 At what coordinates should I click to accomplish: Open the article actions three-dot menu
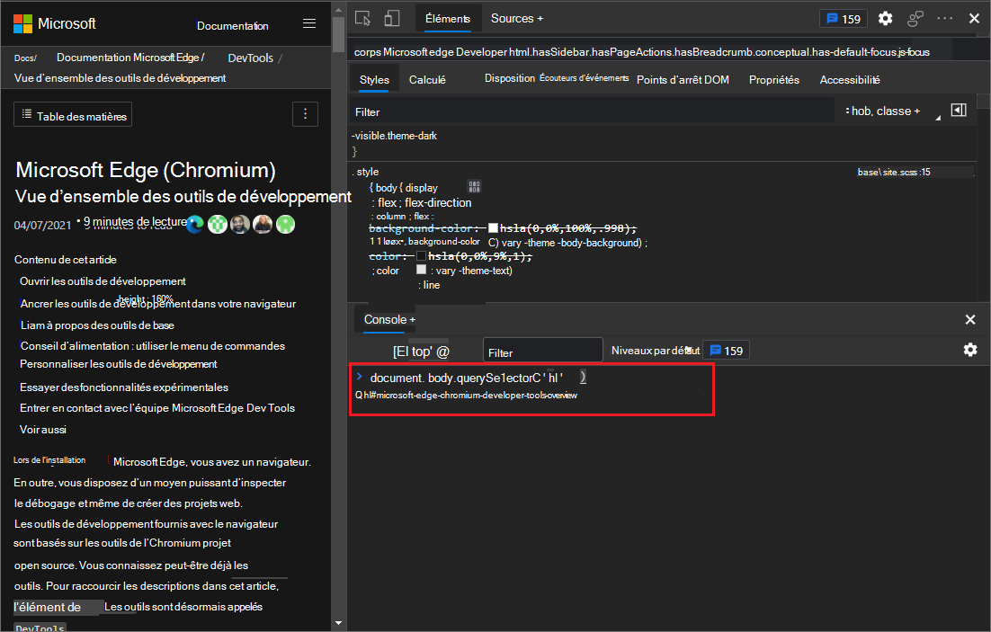(x=305, y=114)
